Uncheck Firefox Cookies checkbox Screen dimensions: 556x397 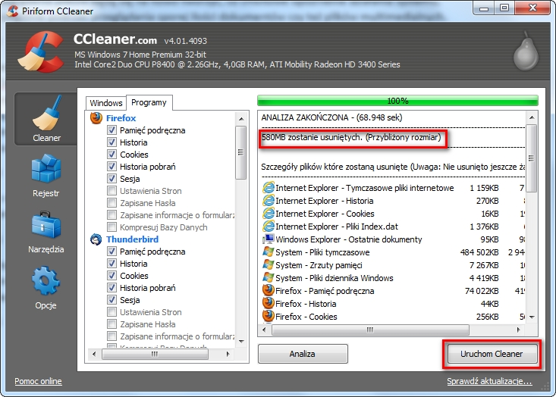[112, 155]
